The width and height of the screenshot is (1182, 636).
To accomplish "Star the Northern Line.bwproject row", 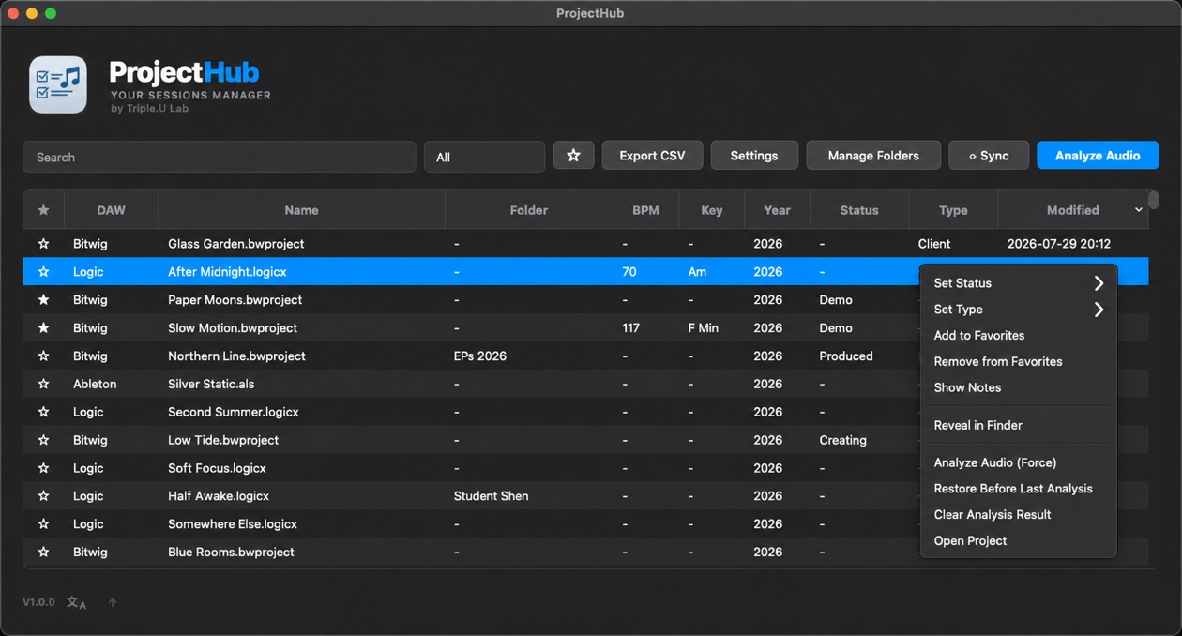I will click(x=43, y=356).
